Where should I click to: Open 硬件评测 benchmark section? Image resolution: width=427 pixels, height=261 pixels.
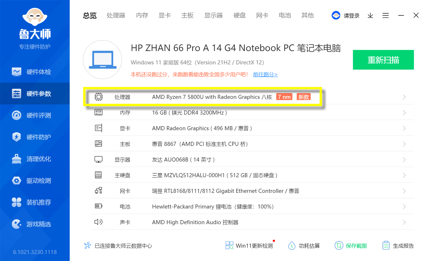click(x=35, y=115)
